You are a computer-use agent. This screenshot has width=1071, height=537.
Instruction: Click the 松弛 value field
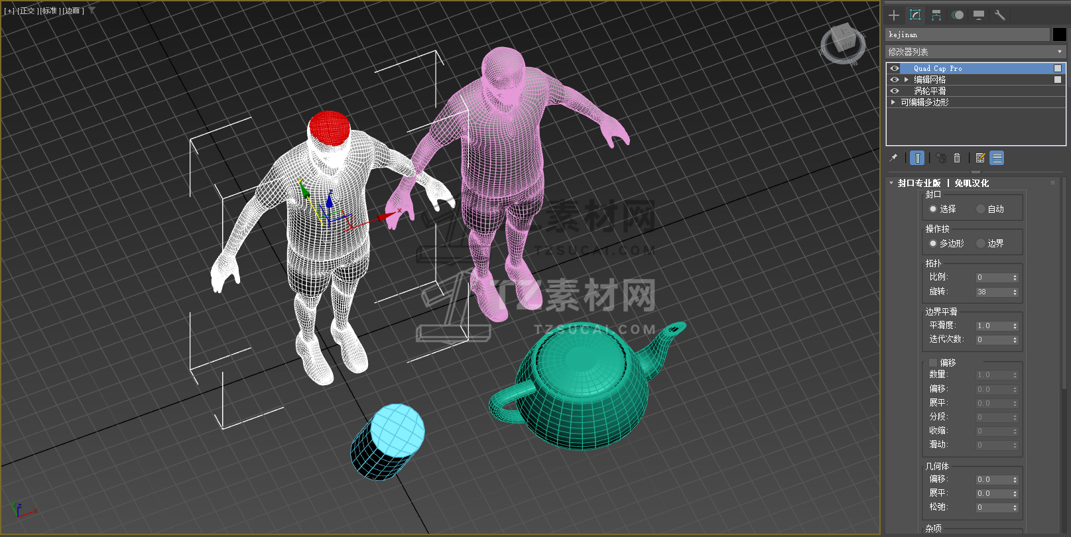[x=993, y=508]
